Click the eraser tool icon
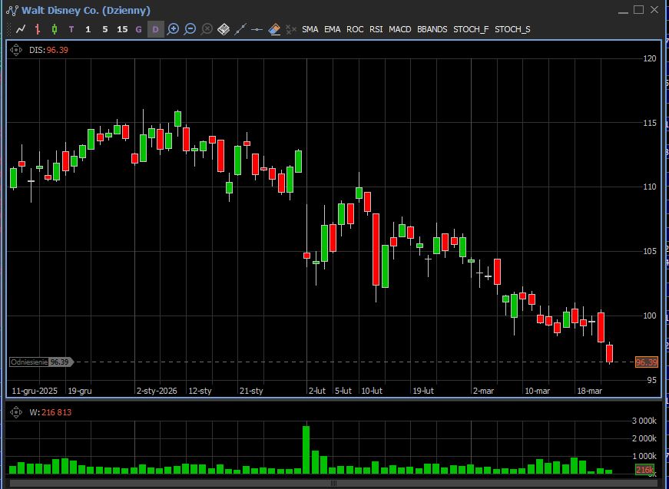Viewport: 669px width, 489px height. tap(274, 29)
